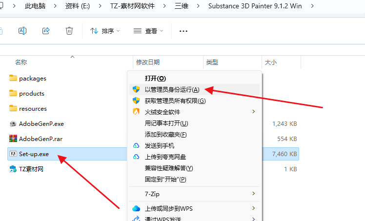The width and height of the screenshot is (365, 221).
Task: Click the 1,243 KB size cell
Action: pos(284,124)
